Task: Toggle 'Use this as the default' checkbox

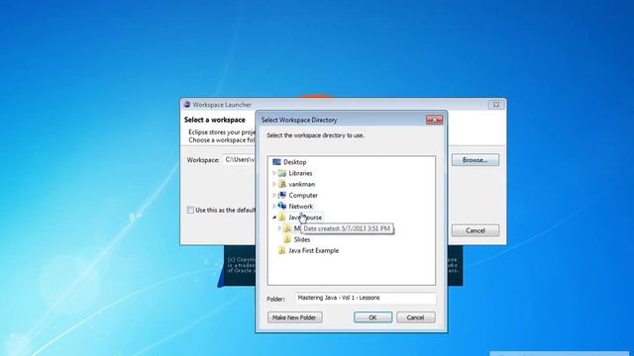Action: (x=190, y=210)
